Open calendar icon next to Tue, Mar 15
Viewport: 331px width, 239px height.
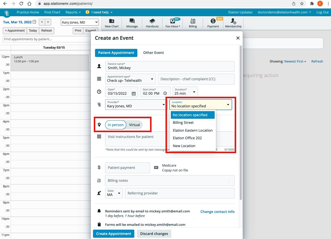34,22
